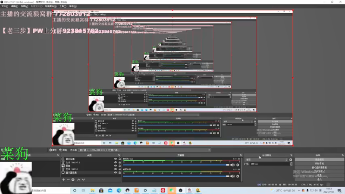Open source properties gear below sources list
The width and height of the screenshot is (345, 194).
point(73,180)
